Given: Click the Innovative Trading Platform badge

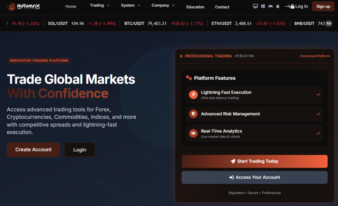Looking at the screenshot, I should coord(39,61).
